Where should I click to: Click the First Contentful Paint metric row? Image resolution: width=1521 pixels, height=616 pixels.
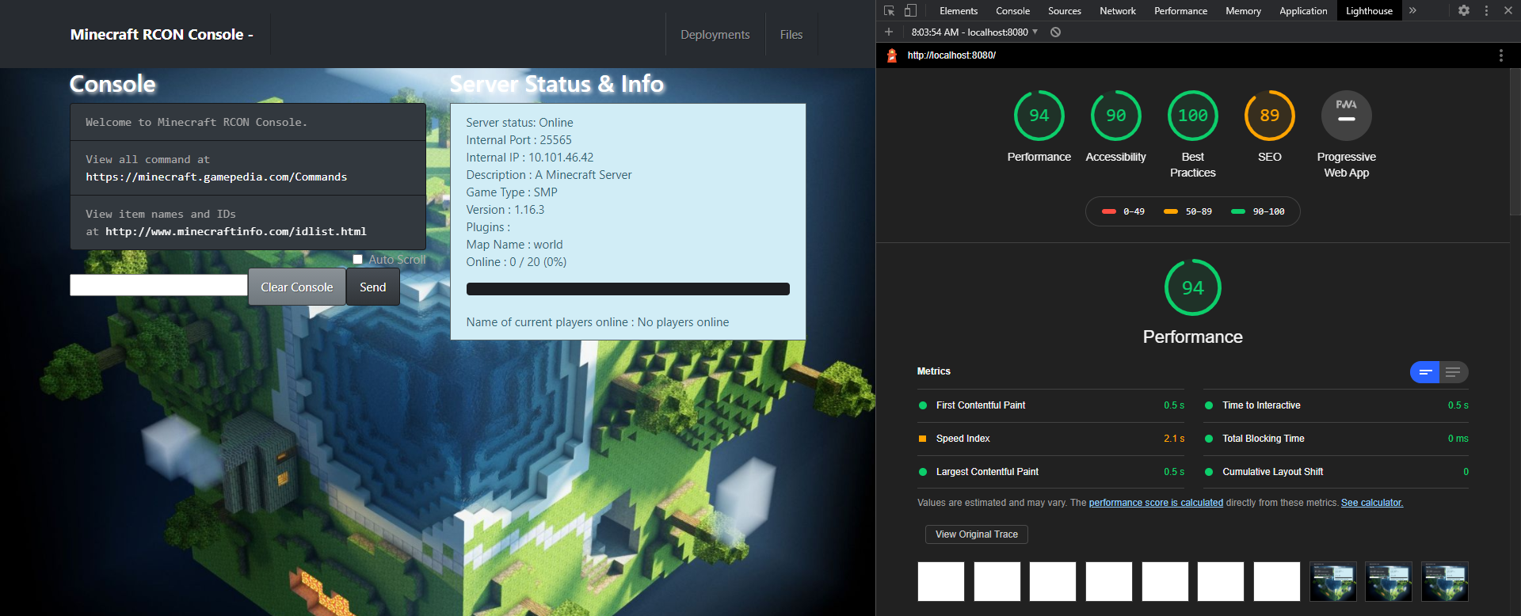point(1050,405)
